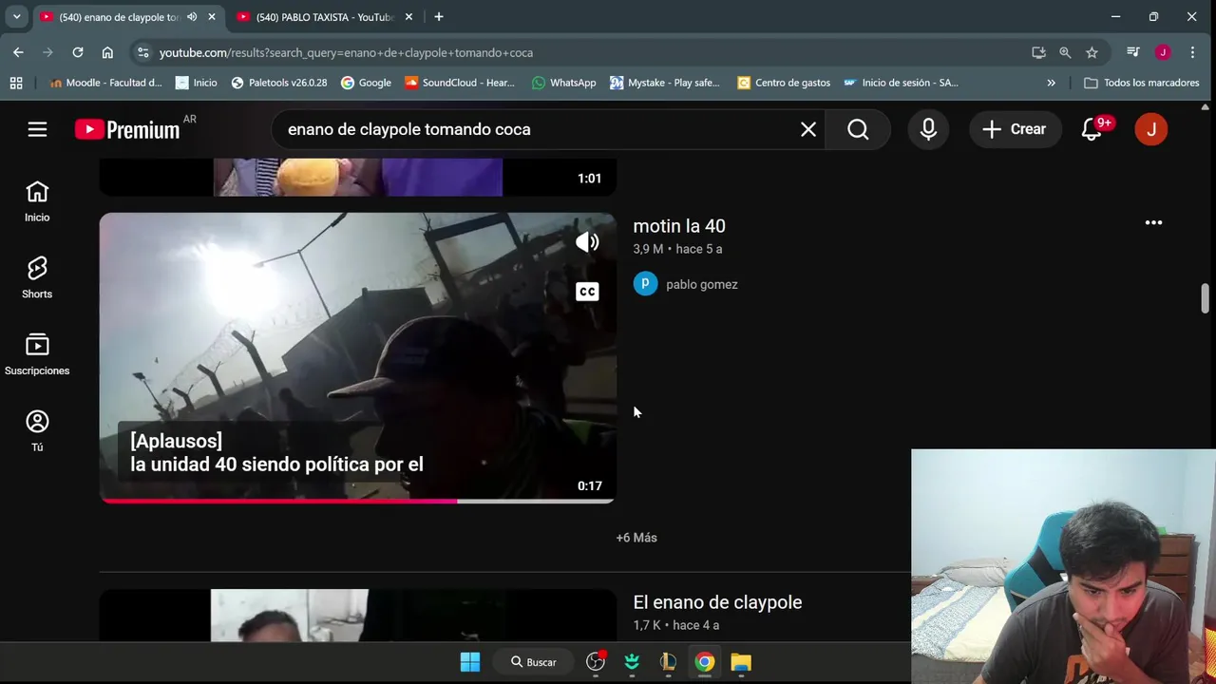This screenshot has height=684, width=1216.
Task: Open the tab search dropdown arrow
Action: 16,17
